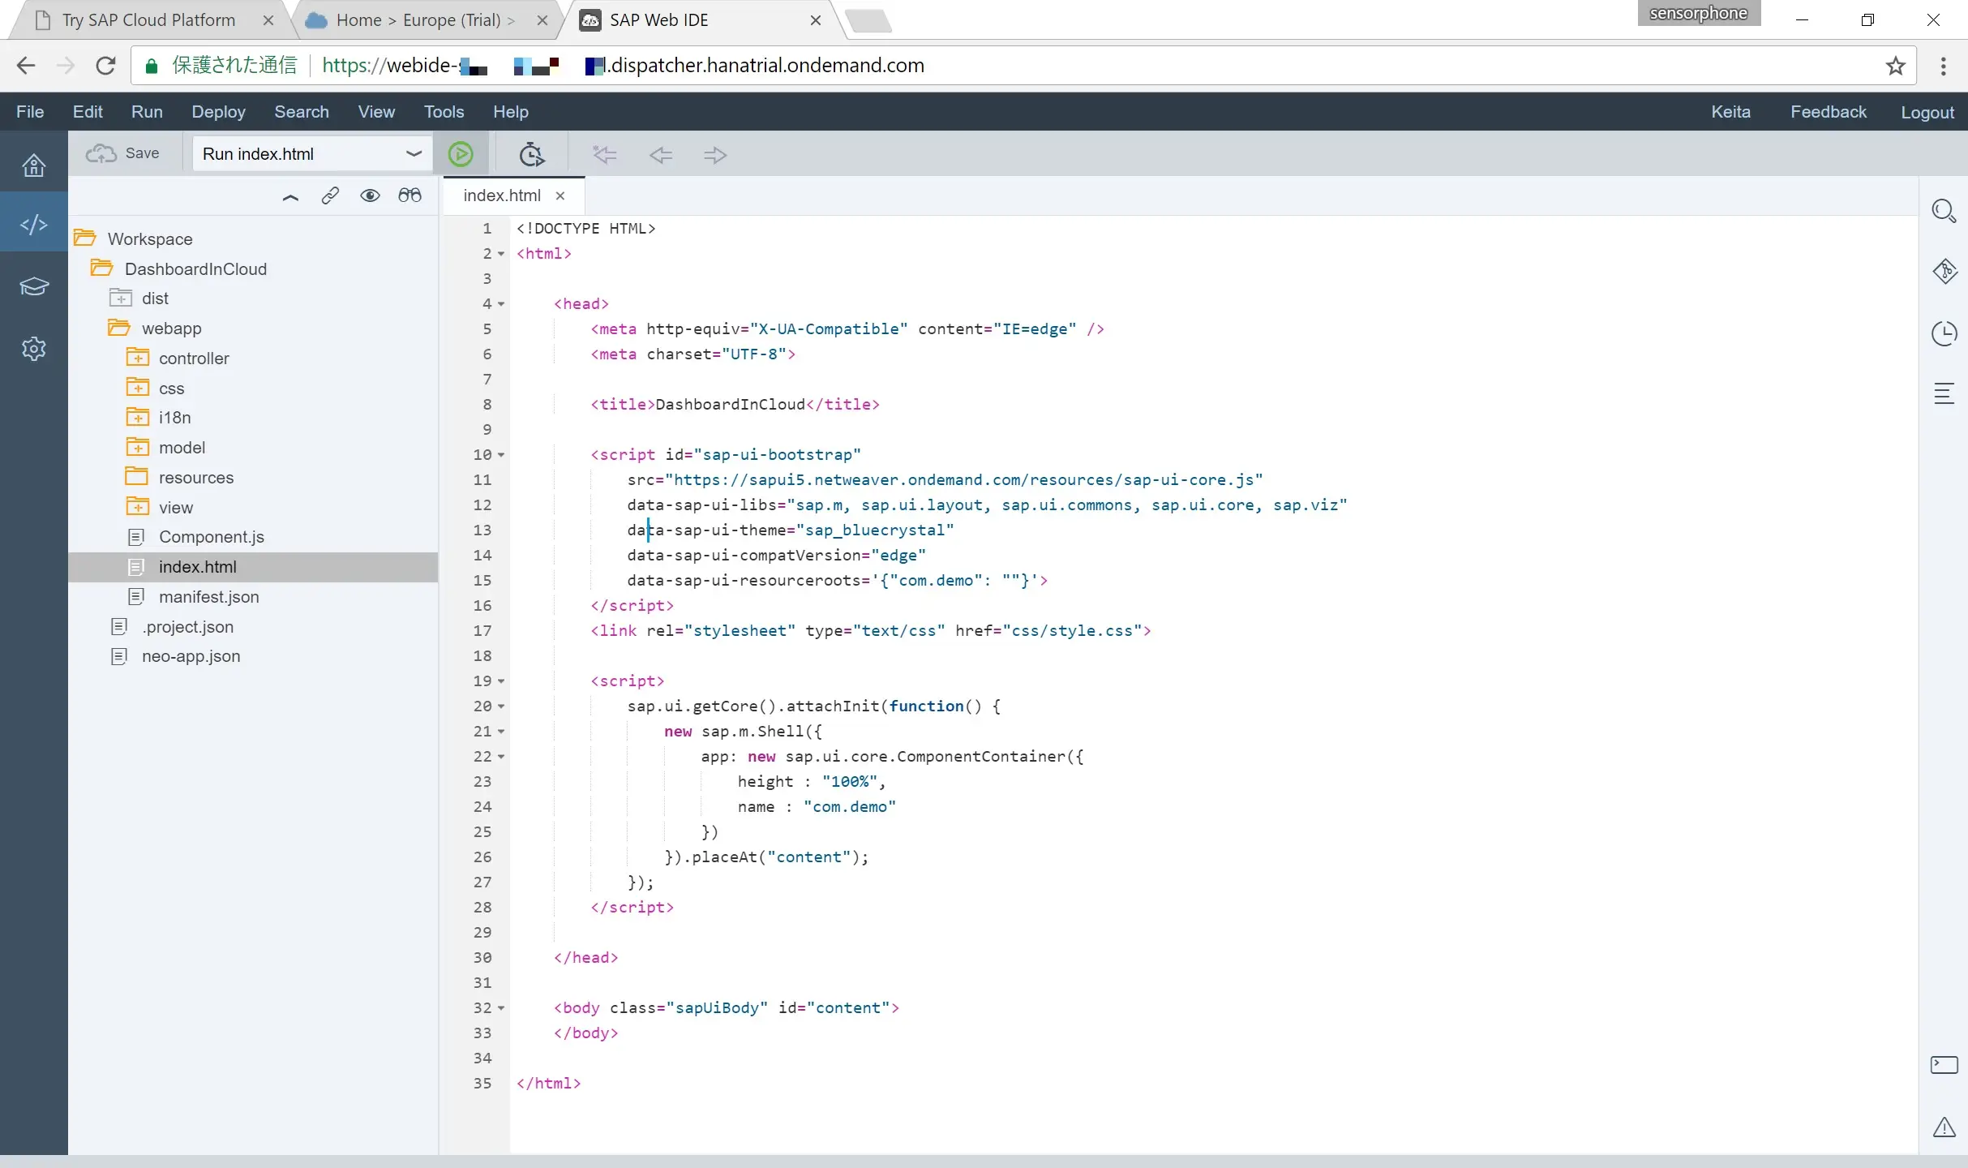Fold the head tag at line 4
Viewport: 1968px width, 1168px height.
point(501,304)
